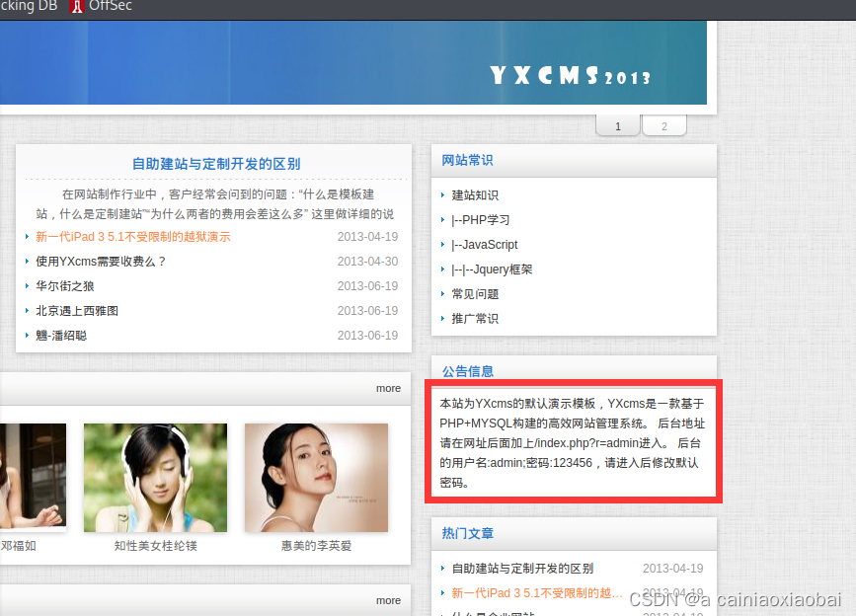Open hot article 自助建站与定制开发的区别
The width and height of the screenshot is (856, 616).
pyautogui.click(x=522, y=569)
